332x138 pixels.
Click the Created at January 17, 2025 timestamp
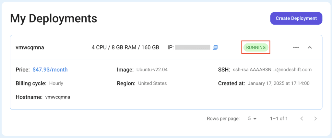pyautogui.click(x=279, y=83)
